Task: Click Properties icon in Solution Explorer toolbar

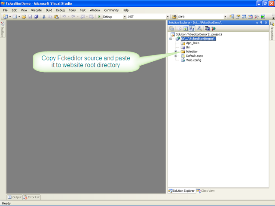Action: pyautogui.click(x=172, y=28)
